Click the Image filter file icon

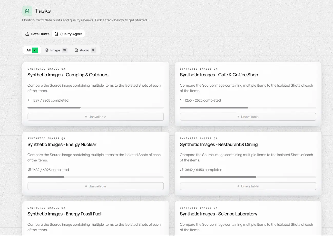click(47, 50)
